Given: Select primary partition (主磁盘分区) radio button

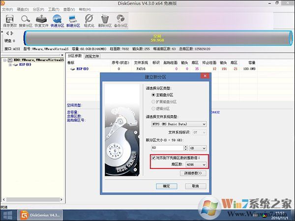Looking at the screenshot, I should coord(153,95).
